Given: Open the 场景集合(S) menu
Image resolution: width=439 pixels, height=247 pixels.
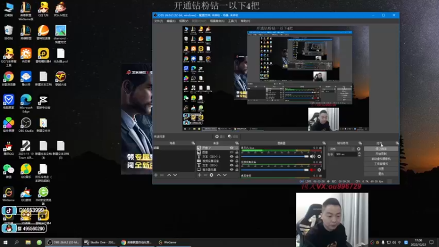Looking at the screenshot, I should tap(217, 21).
